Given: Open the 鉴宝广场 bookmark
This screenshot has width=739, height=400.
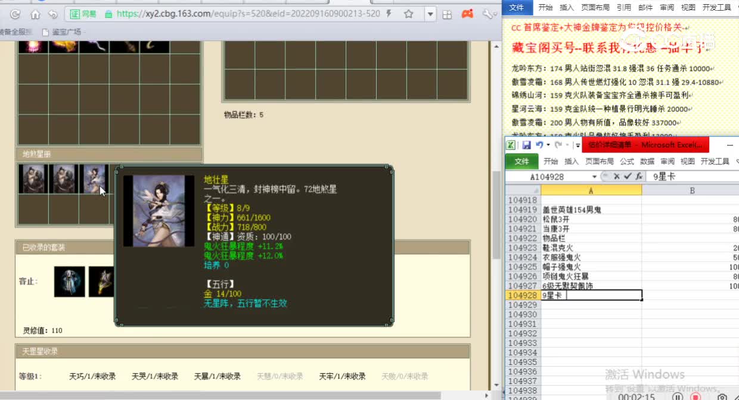Looking at the screenshot, I should [x=61, y=32].
